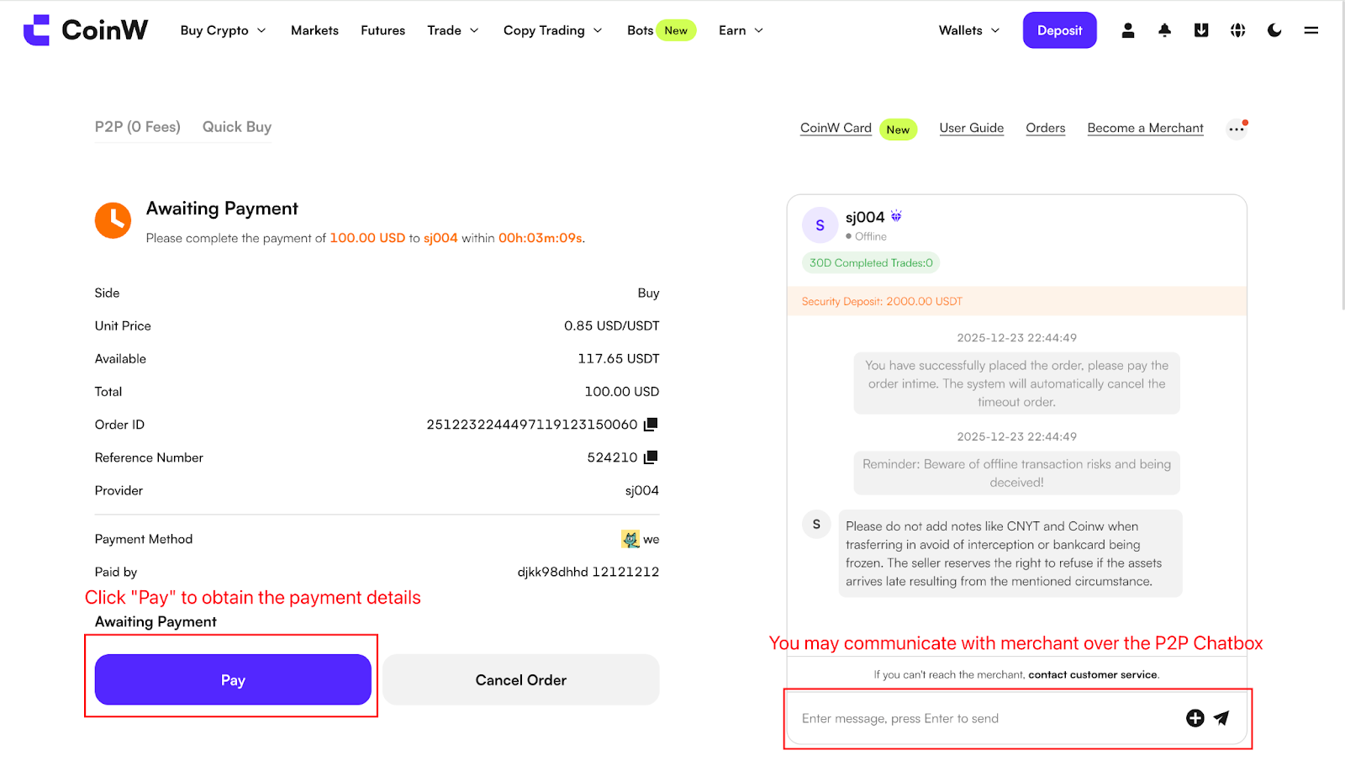Click the Buy value in the Side row
Screen dimensions: 1345x761
[x=649, y=293]
